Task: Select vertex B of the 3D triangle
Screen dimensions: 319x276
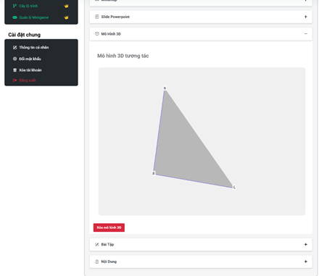Action: (x=154, y=173)
